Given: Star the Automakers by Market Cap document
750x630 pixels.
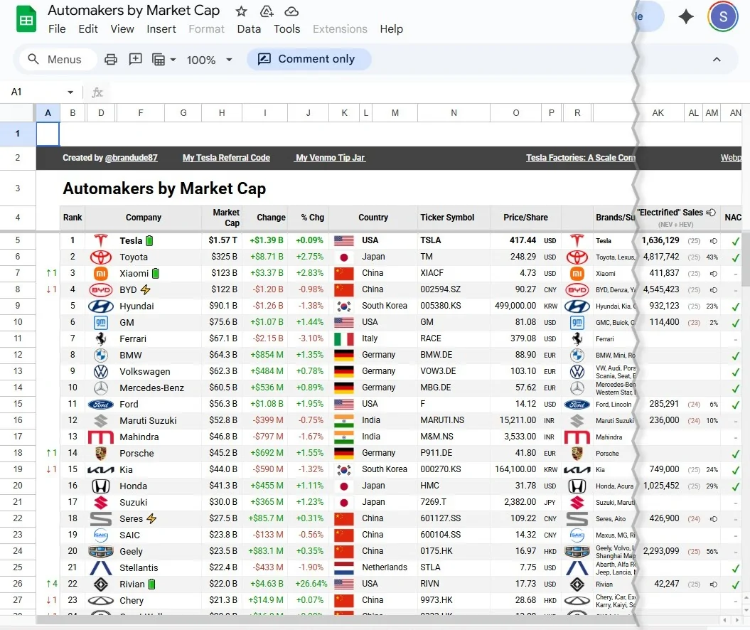Looking at the screenshot, I should click(x=242, y=11).
